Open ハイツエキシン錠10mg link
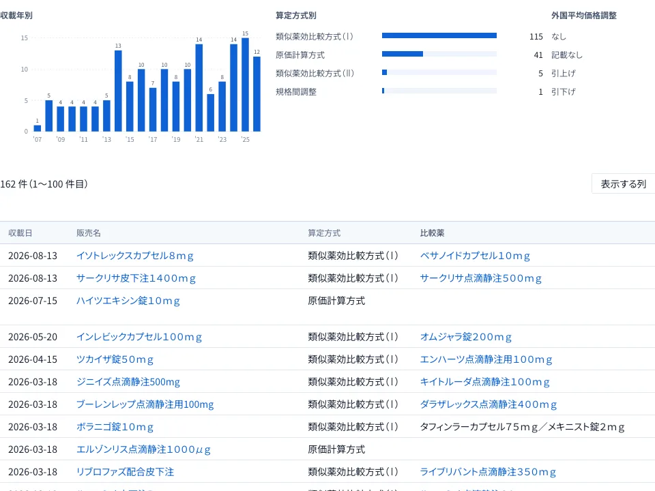 pos(128,301)
